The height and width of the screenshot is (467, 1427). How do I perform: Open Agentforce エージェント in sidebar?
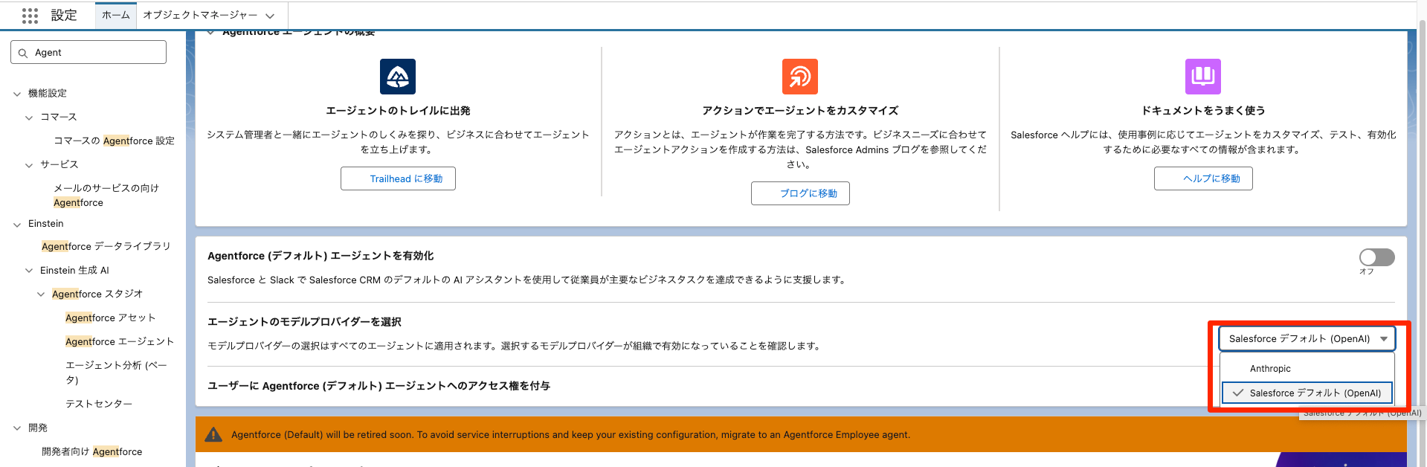pos(119,342)
